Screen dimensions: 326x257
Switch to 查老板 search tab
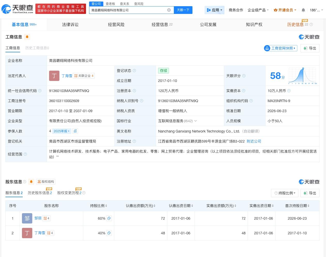point(110,4)
